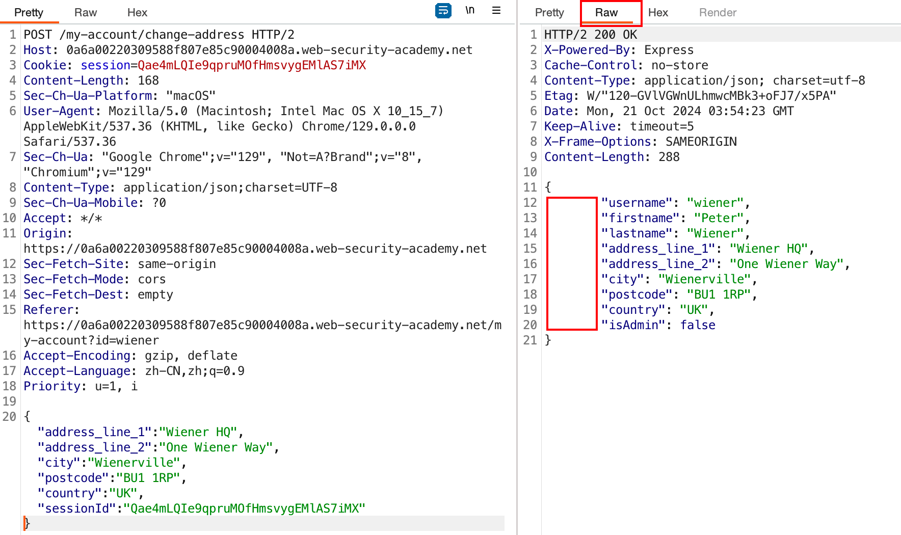Click X-Powered-By: Express response header
Screen dimensions: 901x535
(x=619, y=50)
